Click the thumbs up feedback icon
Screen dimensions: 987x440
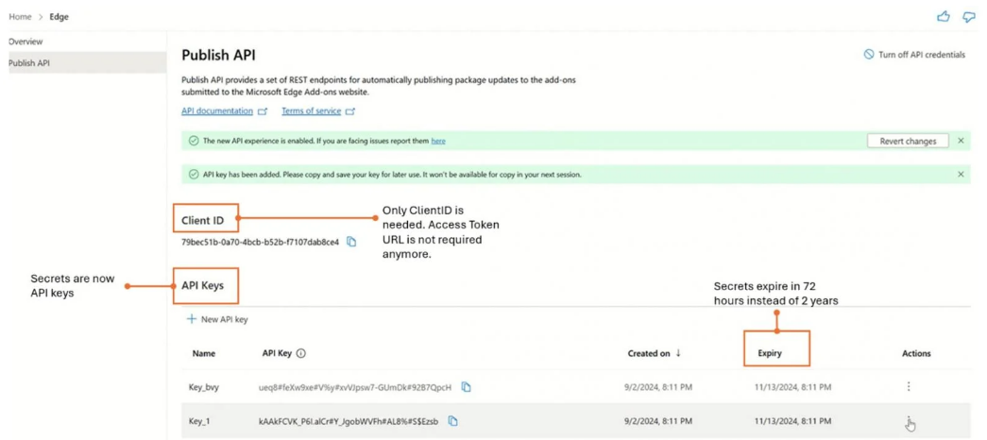point(943,17)
